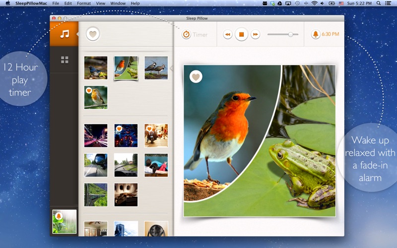397x248 pixels.
Task: Click the Spotlight search icon in menu bar
Action: [378, 3]
